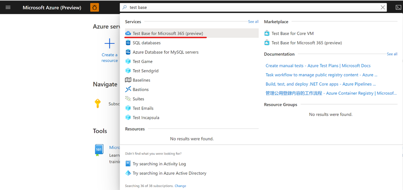The image size is (403, 190).
Task: Click marketplace Test Base for Microsoft 365 icon
Action: [x=267, y=43]
